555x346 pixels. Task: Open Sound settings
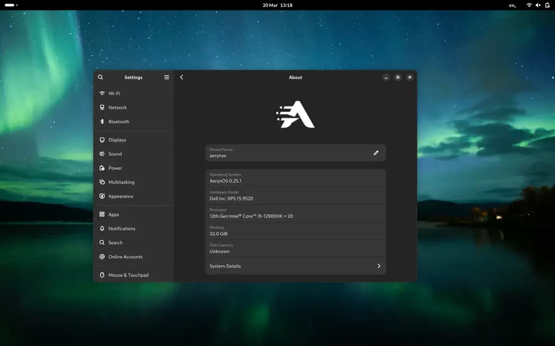click(116, 154)
